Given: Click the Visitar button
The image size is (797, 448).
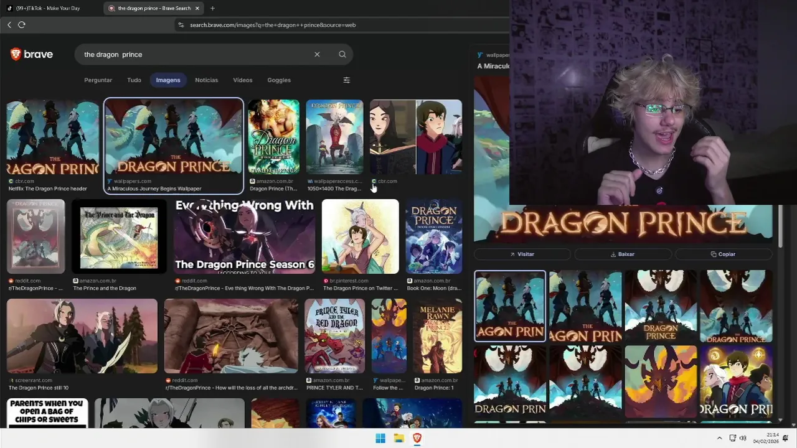Looking at the screenshot, I should tap(522, 254).
